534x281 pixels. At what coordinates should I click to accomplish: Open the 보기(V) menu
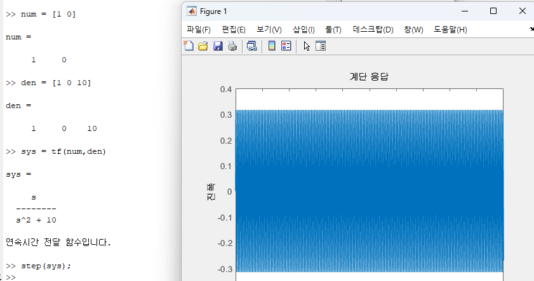point(269,30)
